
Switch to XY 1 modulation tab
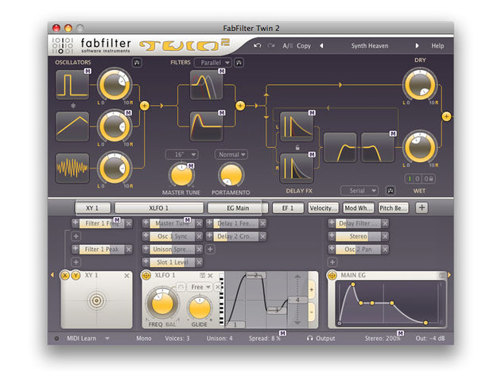pos(93,208)
